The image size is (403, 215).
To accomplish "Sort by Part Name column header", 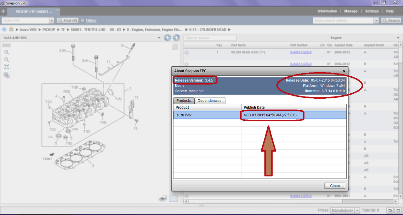I will pos(238,45).
